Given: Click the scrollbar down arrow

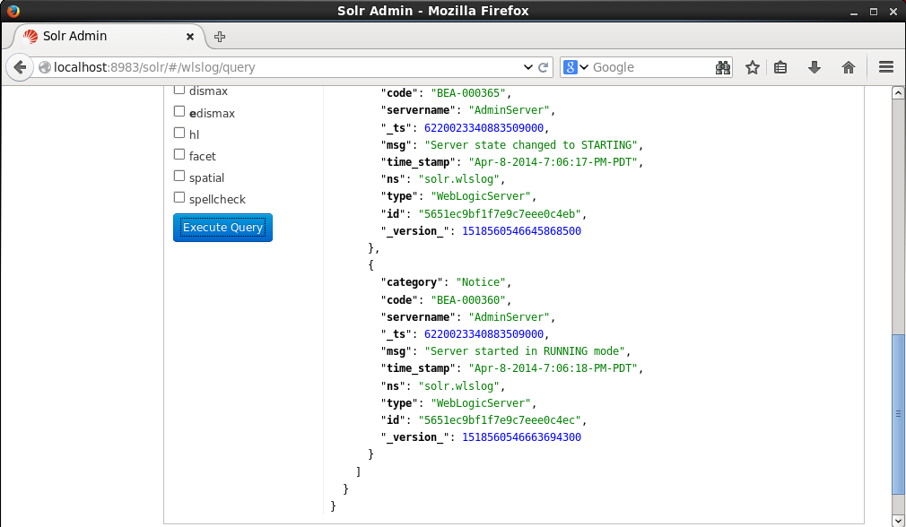Looking at the screenshot, I should (x=898, y=520).
